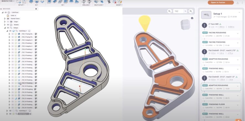The image size is (245, 121).
Task: Activate AutoSetup 1 radio button
Action: (x=29, y=31)
